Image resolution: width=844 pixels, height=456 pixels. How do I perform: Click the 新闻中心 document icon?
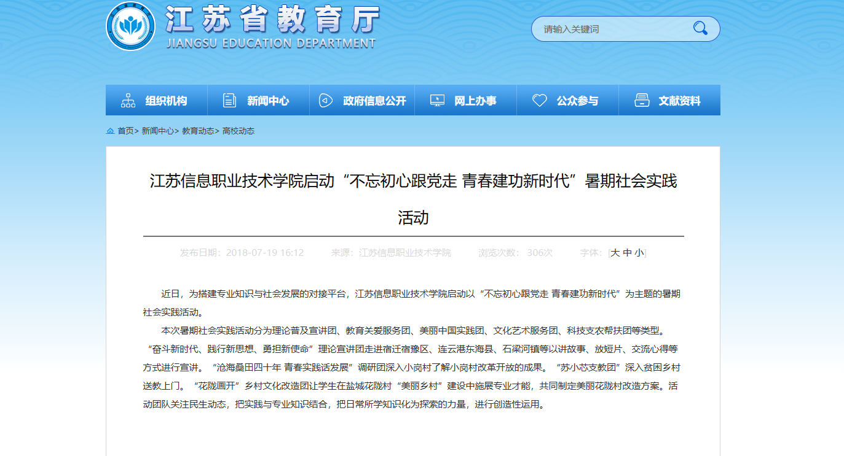tap(229, 101)
